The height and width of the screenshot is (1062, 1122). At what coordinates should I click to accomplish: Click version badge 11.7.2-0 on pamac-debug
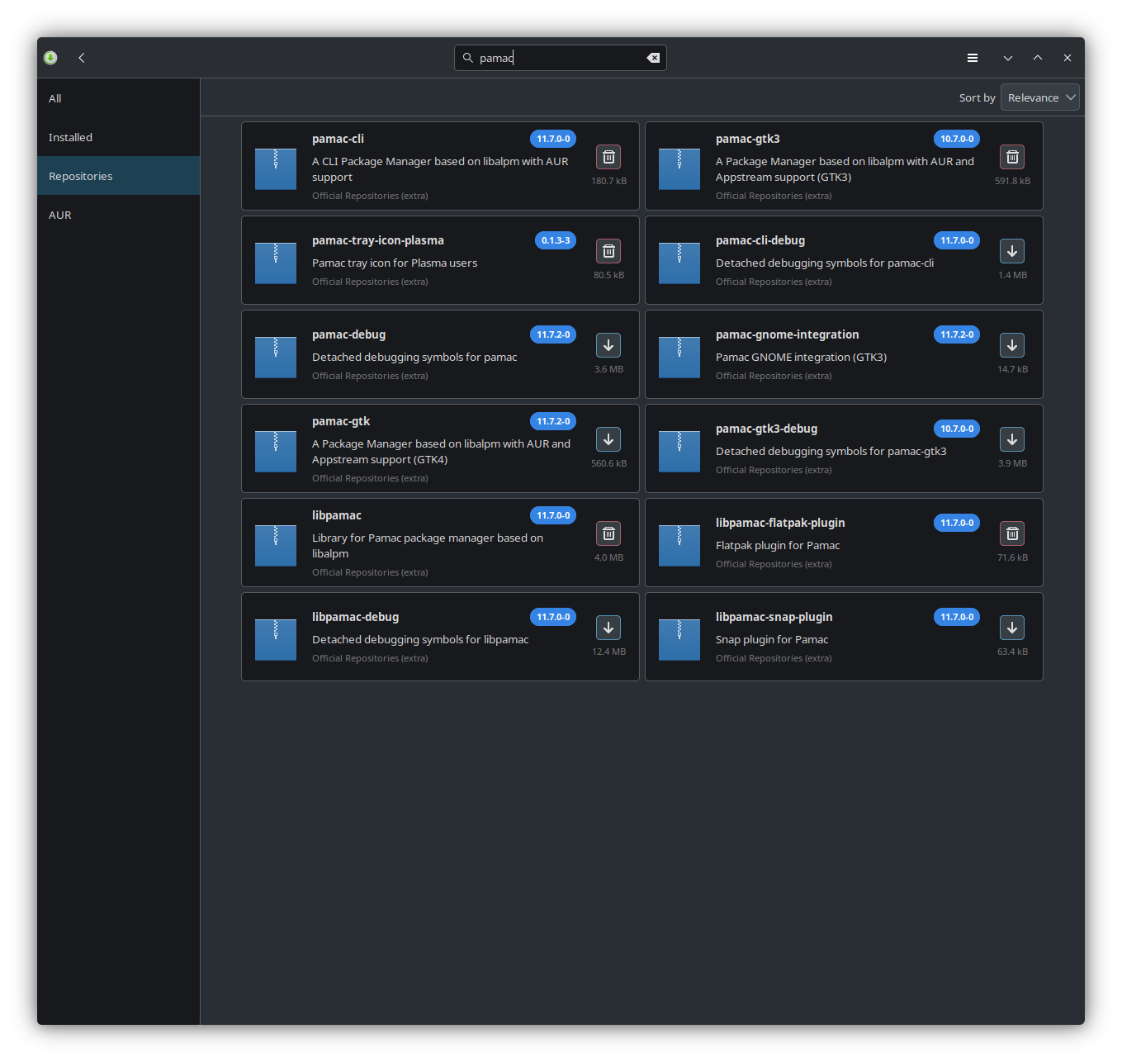tap(553, 334)
